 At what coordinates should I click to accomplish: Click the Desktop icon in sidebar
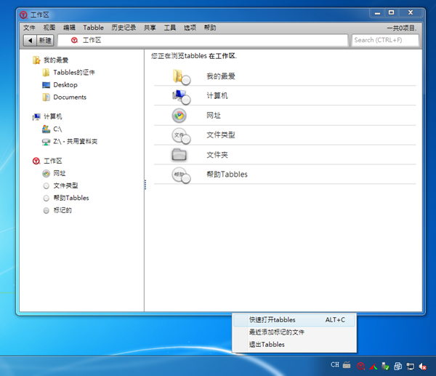pos(46,84)
